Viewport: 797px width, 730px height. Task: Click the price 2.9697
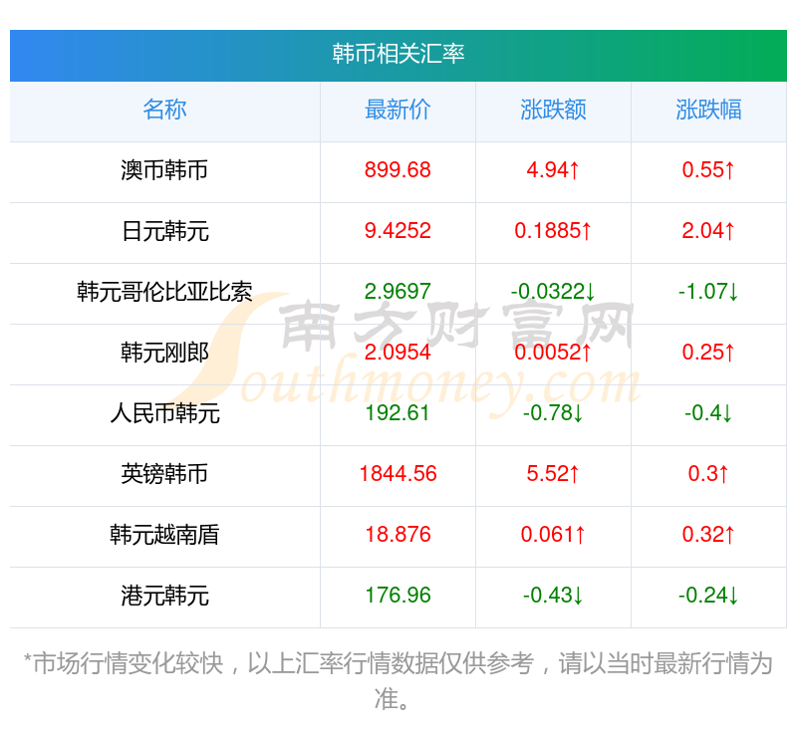[x=398, y=292]
